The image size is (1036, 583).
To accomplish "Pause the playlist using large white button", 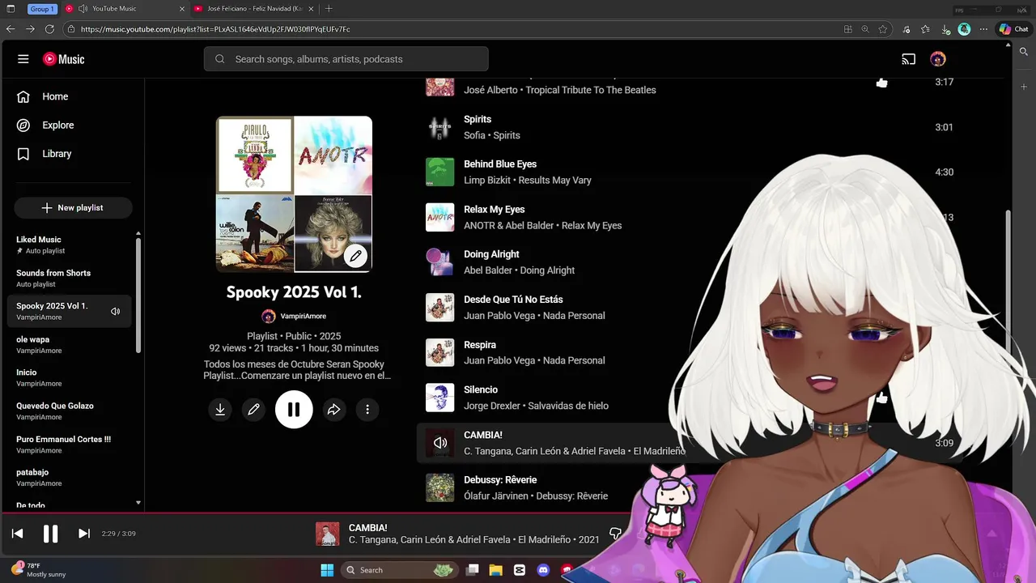I will point(294,410).
